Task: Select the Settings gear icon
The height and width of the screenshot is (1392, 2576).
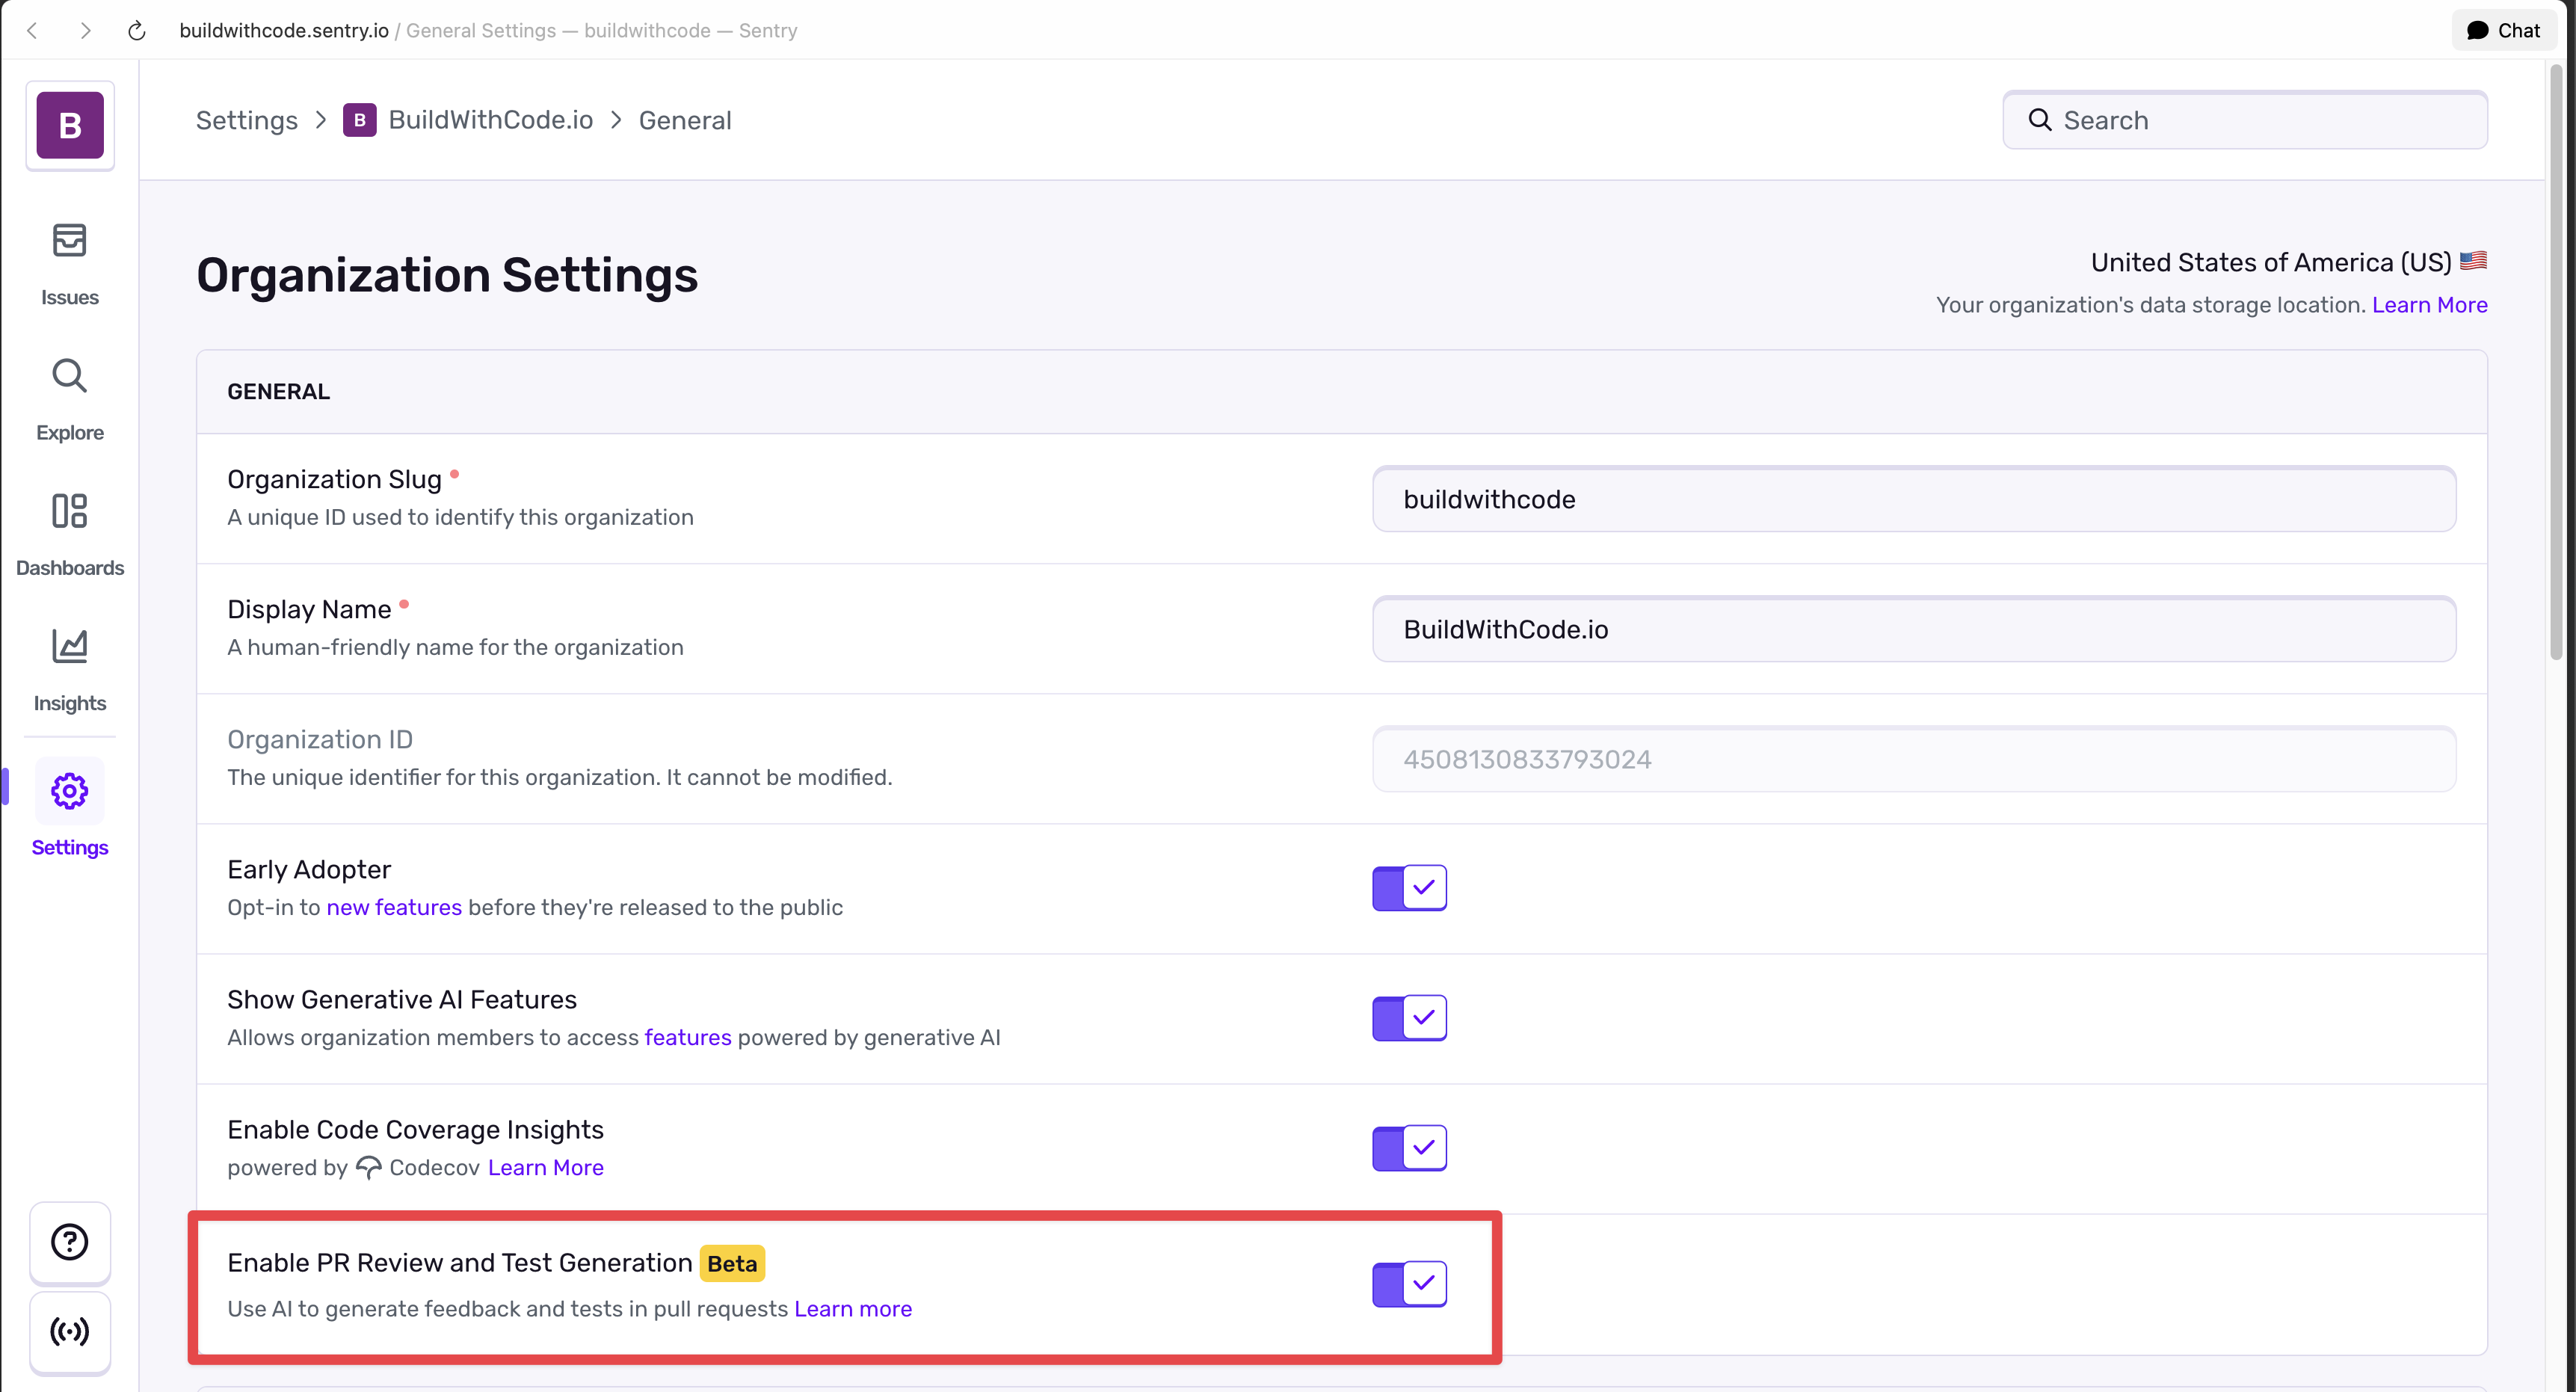Action: tap(70, 791)
